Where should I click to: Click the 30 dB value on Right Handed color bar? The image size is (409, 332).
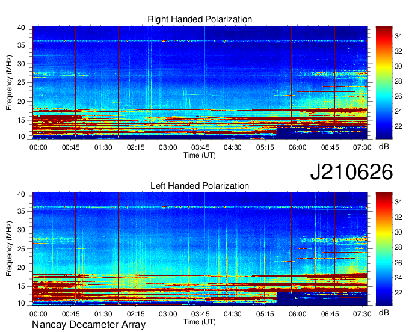tap(398, 66)
